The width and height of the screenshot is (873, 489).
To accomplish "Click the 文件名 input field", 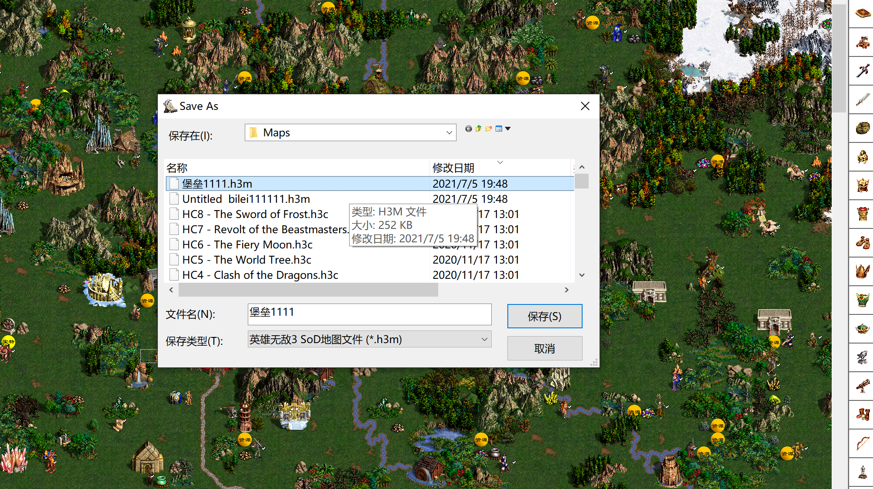I will point(370,314).
